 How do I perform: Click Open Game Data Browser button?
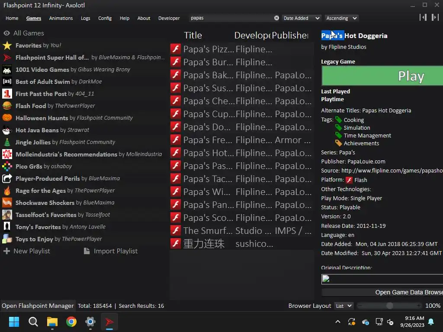382,293
